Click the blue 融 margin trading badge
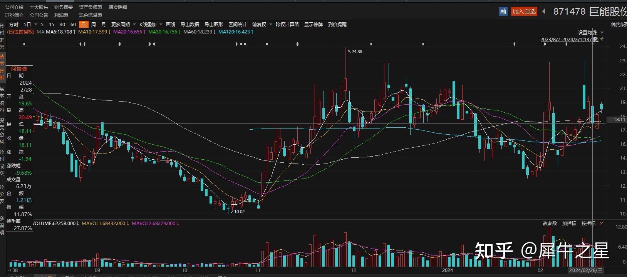The image size is (627, 277). tap(503, 12)
